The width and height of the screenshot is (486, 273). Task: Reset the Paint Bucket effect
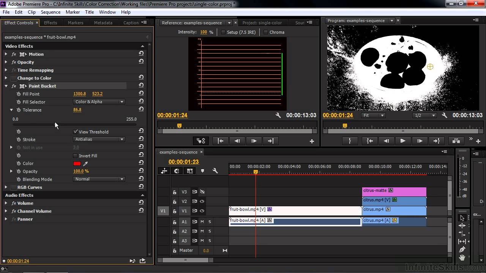(x=141, y=86)
